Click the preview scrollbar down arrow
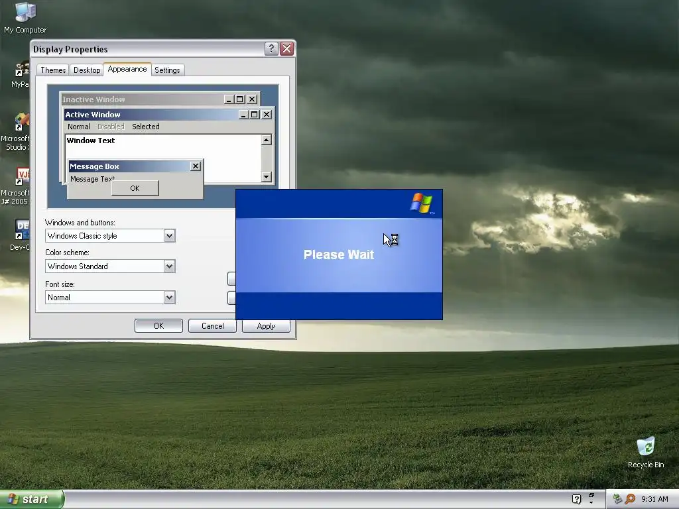The height and width of the screenshot is (509, 679). coord(267,176)
